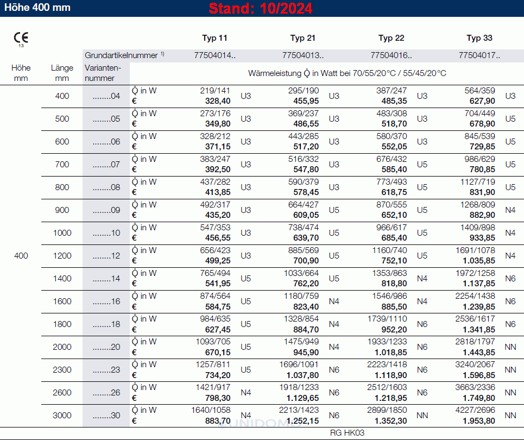Screen dimensions: 524x440
Task: Click the 400 value in Höhe column
Action: 21,256
